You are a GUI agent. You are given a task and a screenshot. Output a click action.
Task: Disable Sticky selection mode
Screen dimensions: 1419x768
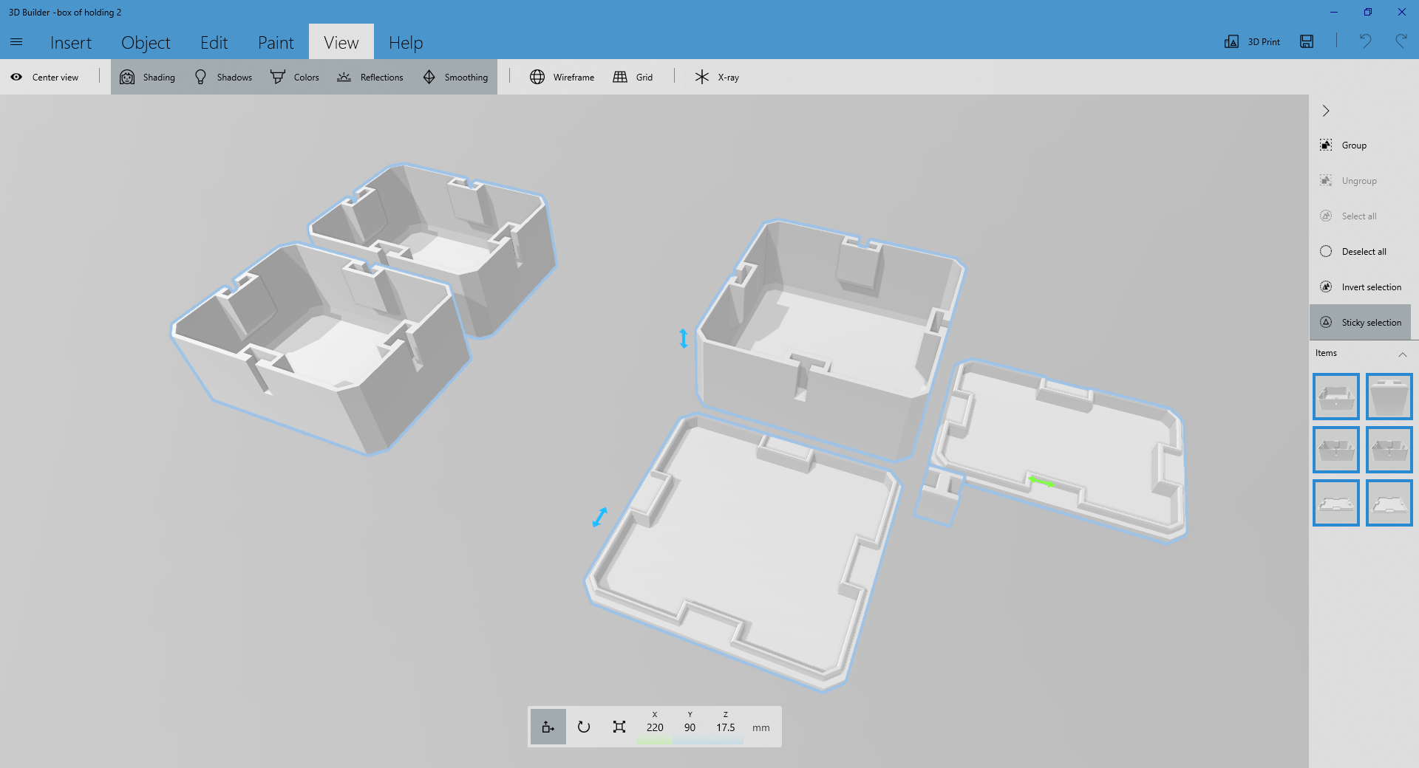coord(1361,322)
